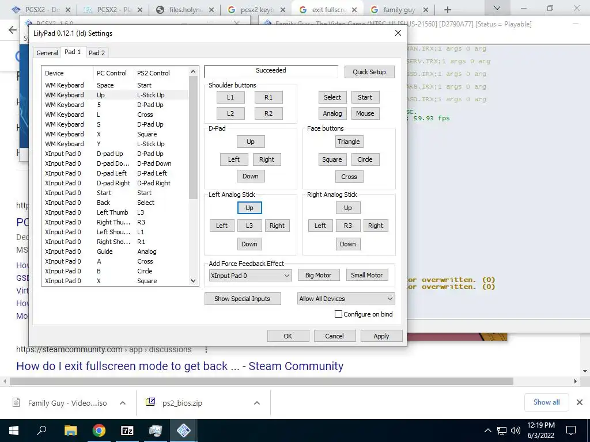590x442 pixels.
Task: Click bindings list scroll up arrow
Action: (193, 71)
